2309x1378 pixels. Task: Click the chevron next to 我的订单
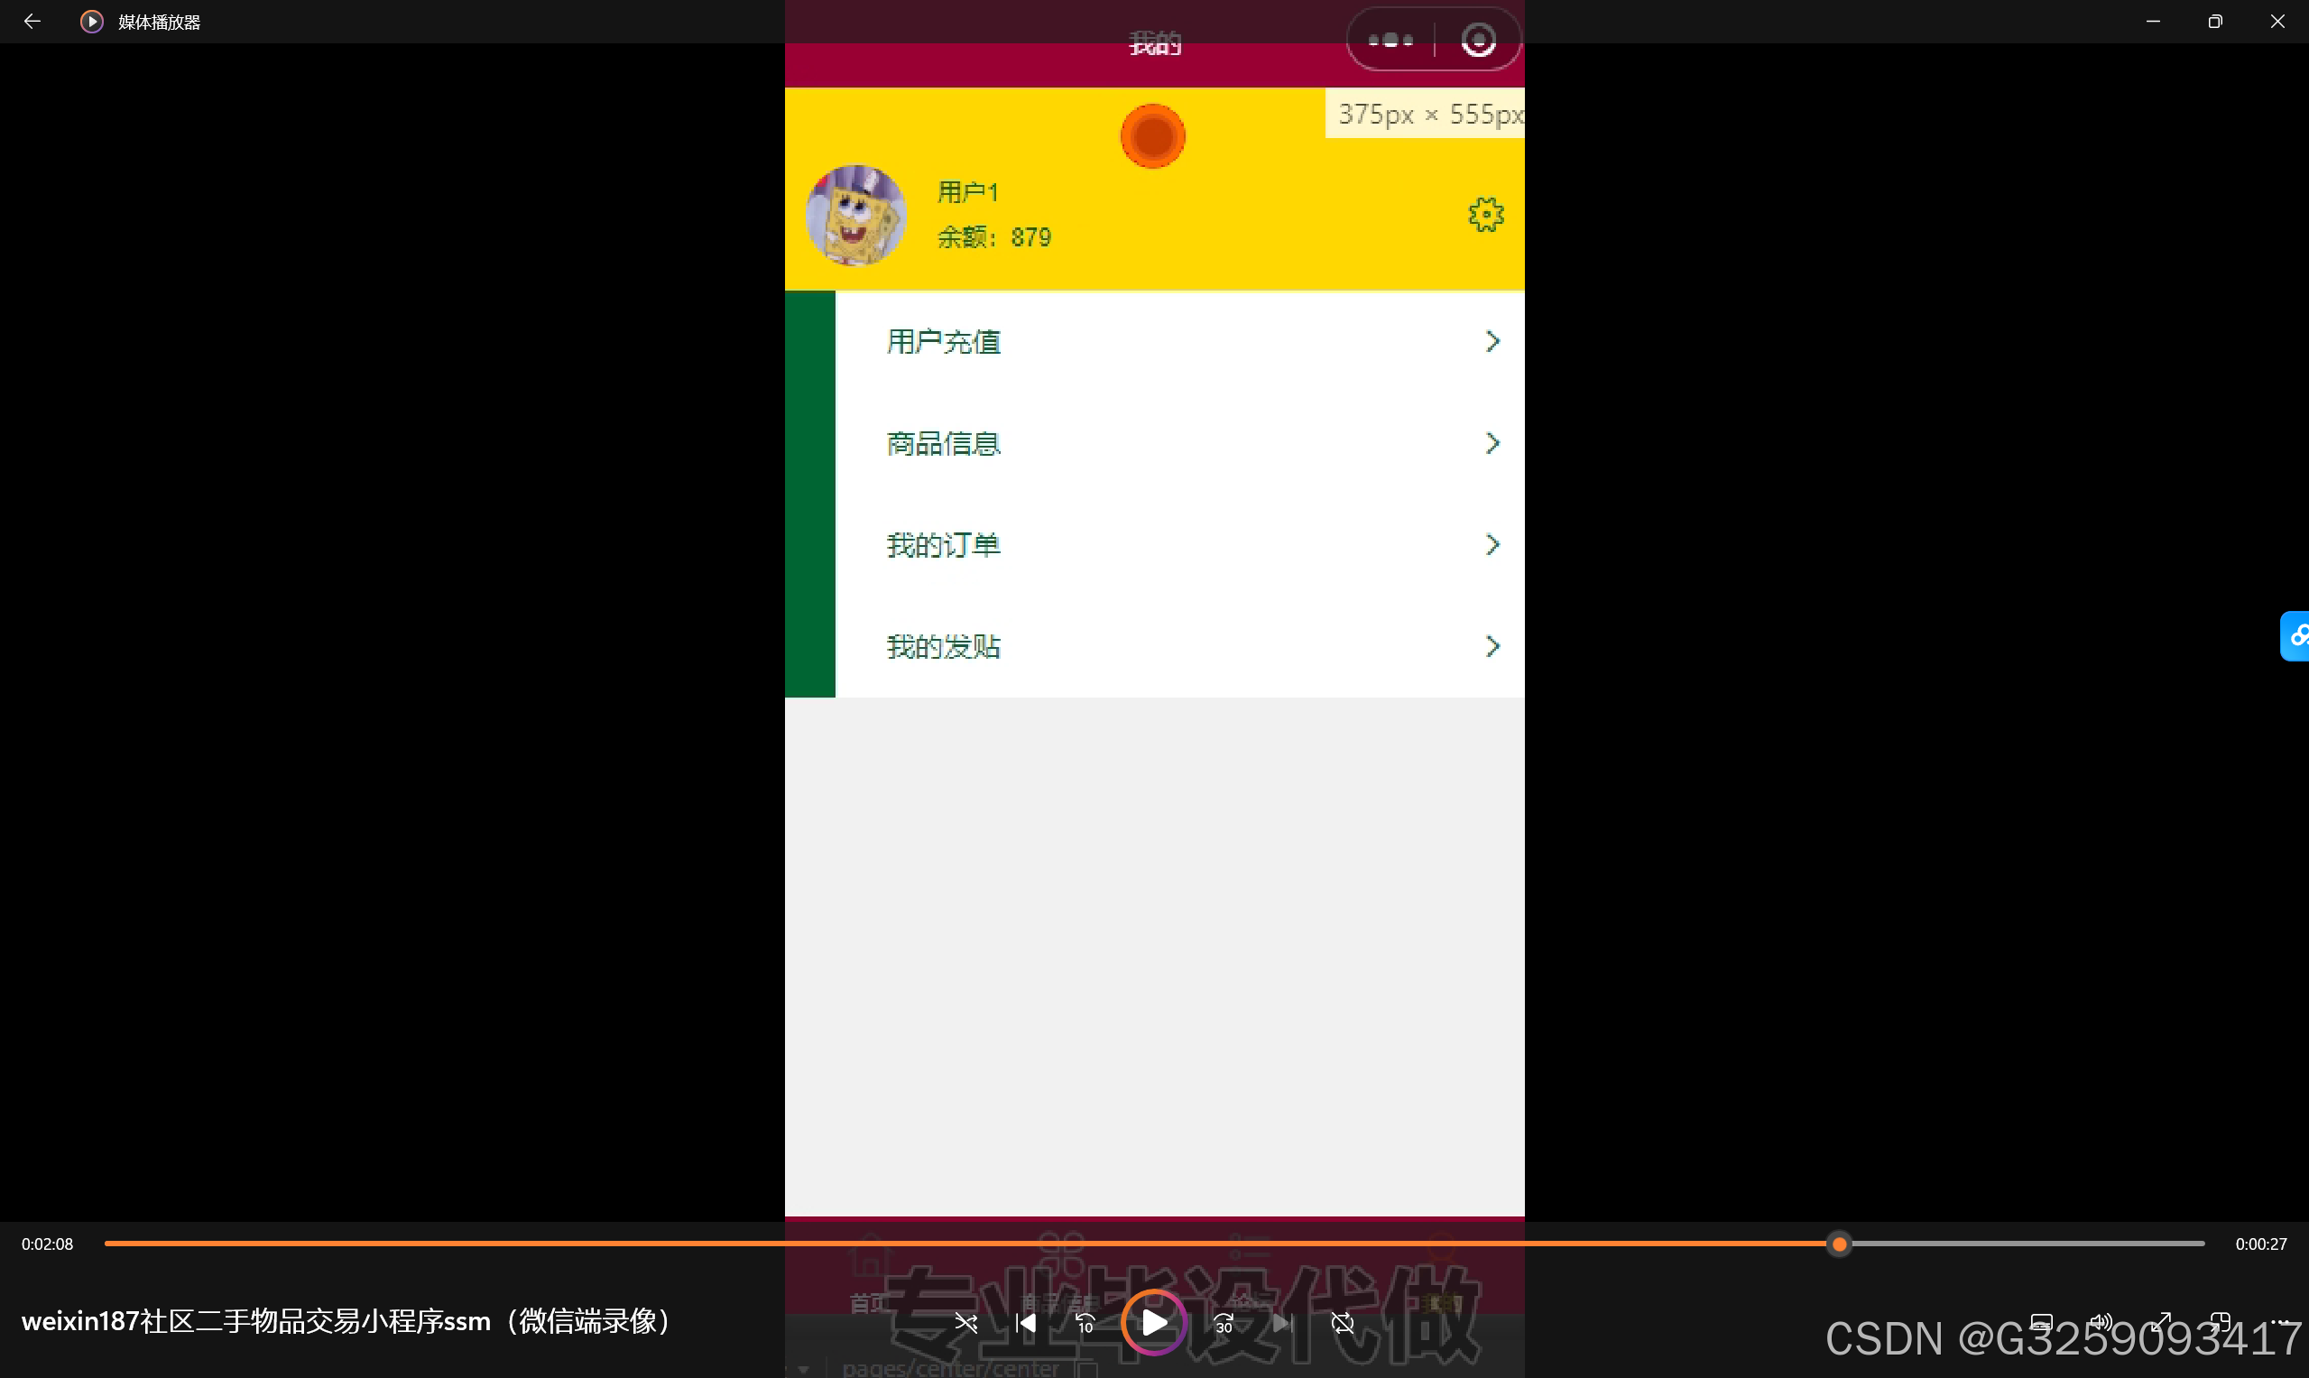[x=1492, y=545]
